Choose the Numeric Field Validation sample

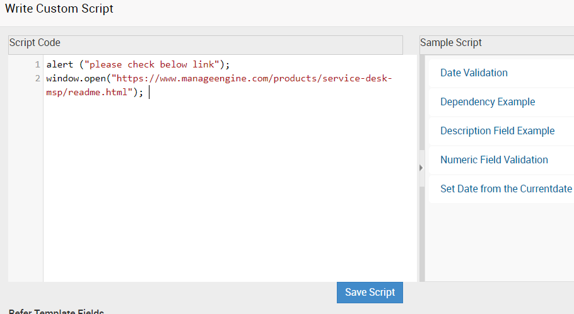tap(494, 160)
